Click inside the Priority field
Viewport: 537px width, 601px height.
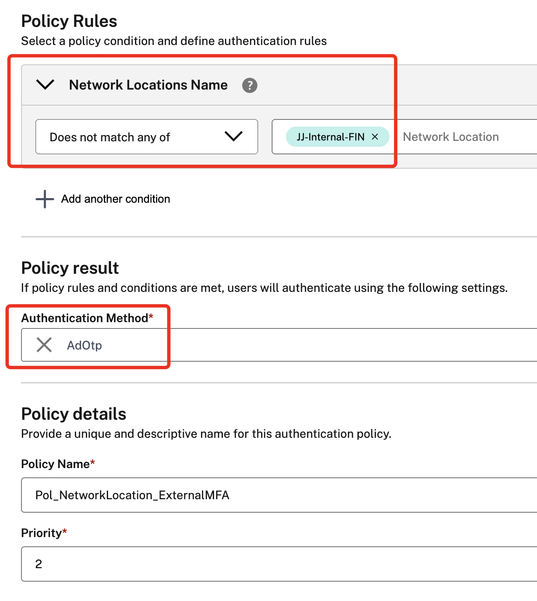(x=279, y=564)
